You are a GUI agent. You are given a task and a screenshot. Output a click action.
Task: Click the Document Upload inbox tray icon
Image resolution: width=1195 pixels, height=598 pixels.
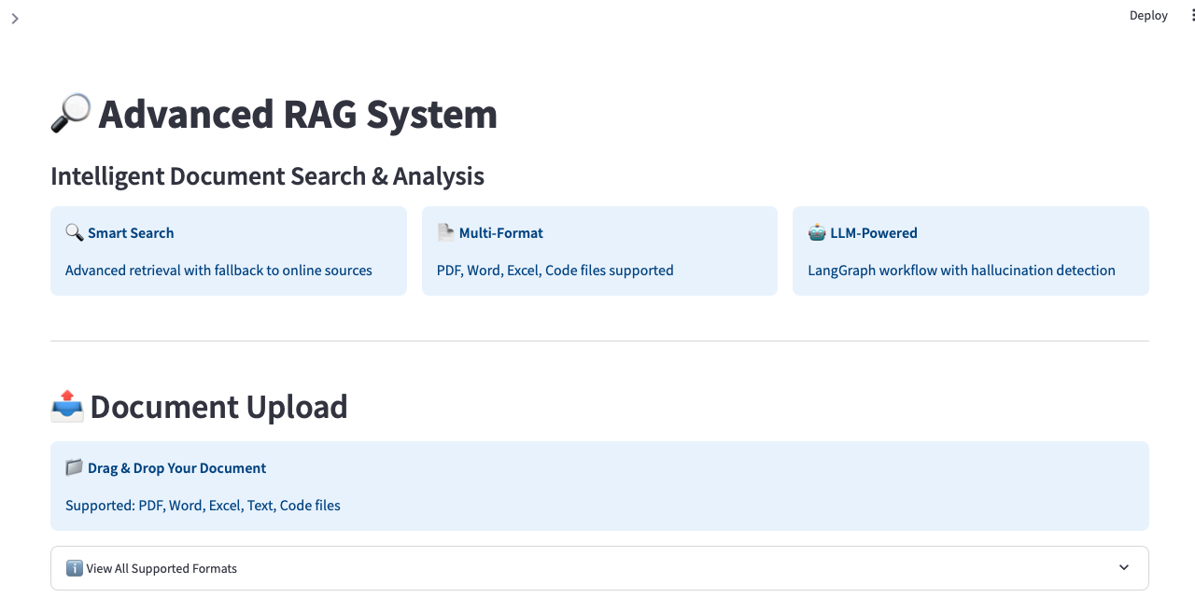(x=66, y=406)
